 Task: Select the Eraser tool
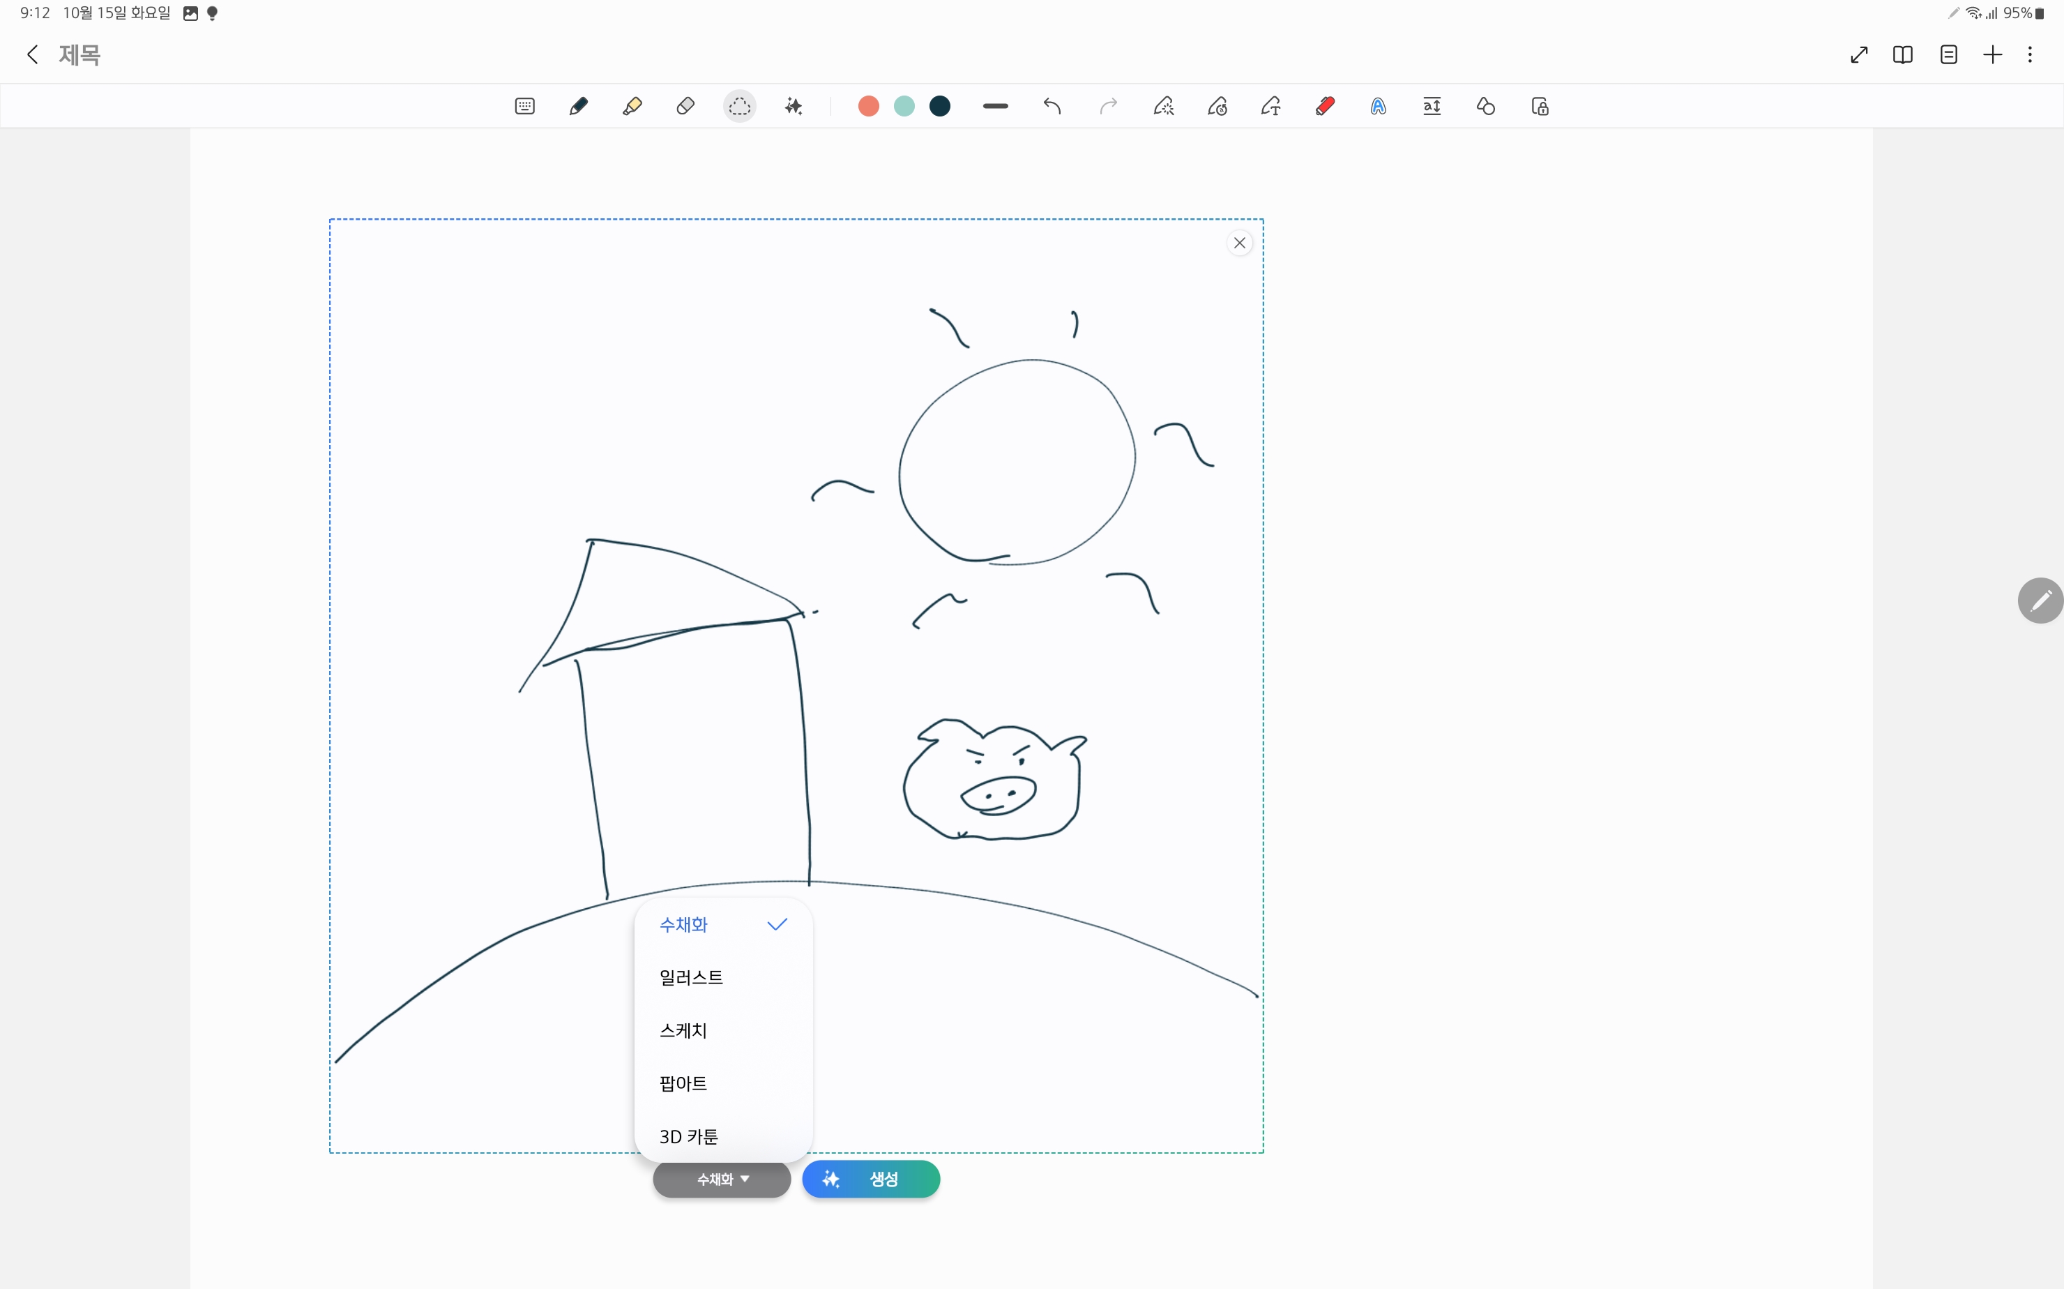pos(685,107)
